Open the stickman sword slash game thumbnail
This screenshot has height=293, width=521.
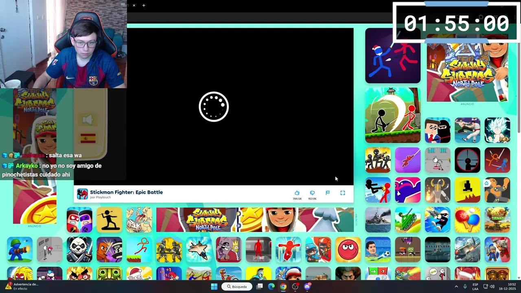tap(392, 115)
